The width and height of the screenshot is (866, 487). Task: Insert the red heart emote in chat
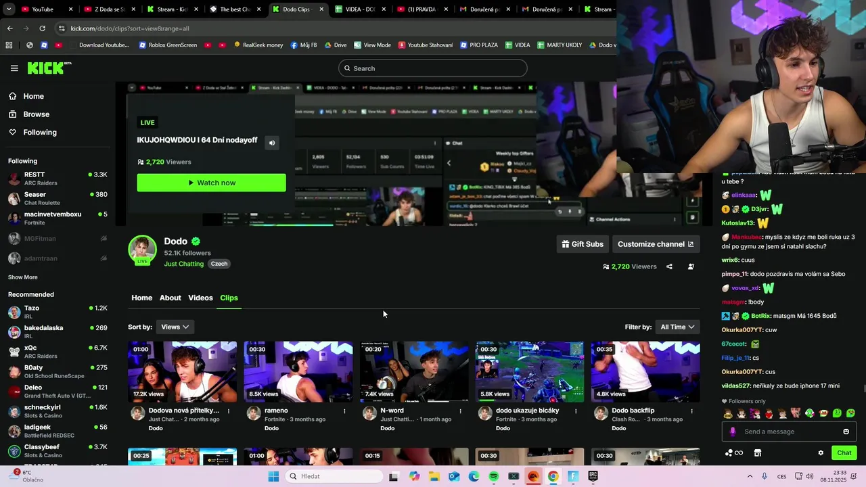click(769, 413)
